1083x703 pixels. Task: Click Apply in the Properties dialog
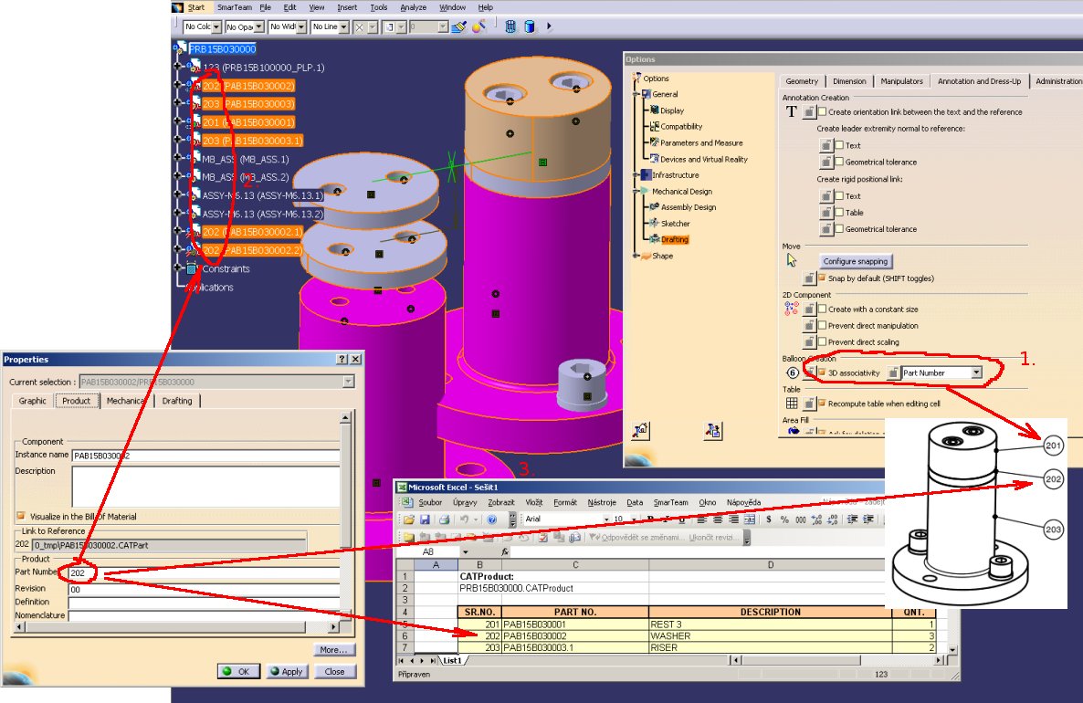(287, 671)
